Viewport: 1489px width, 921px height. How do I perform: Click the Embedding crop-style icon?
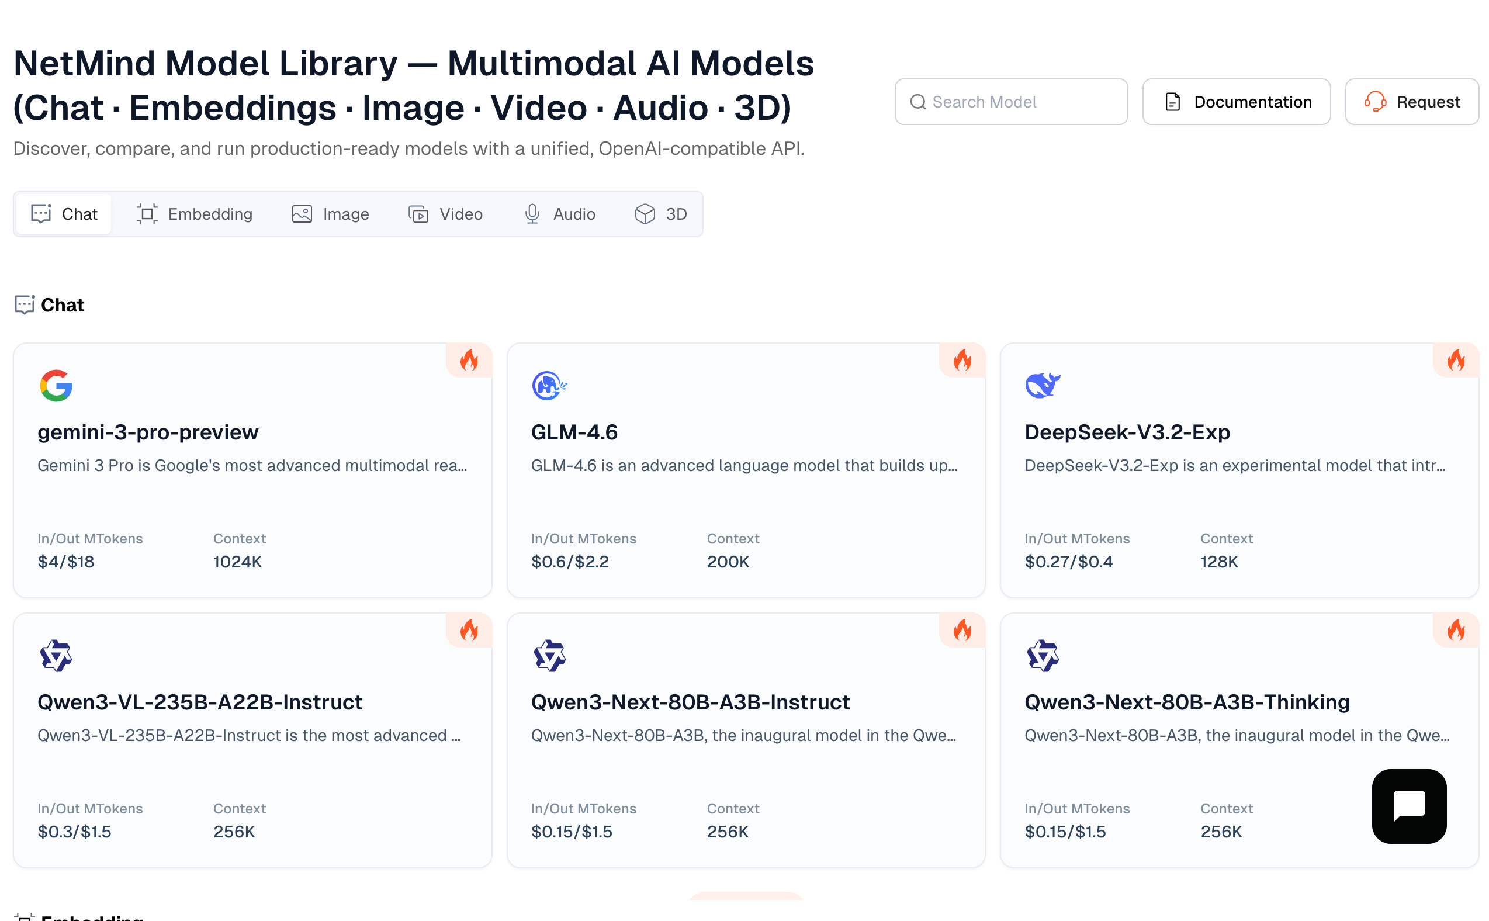click(x=147, y=214)
